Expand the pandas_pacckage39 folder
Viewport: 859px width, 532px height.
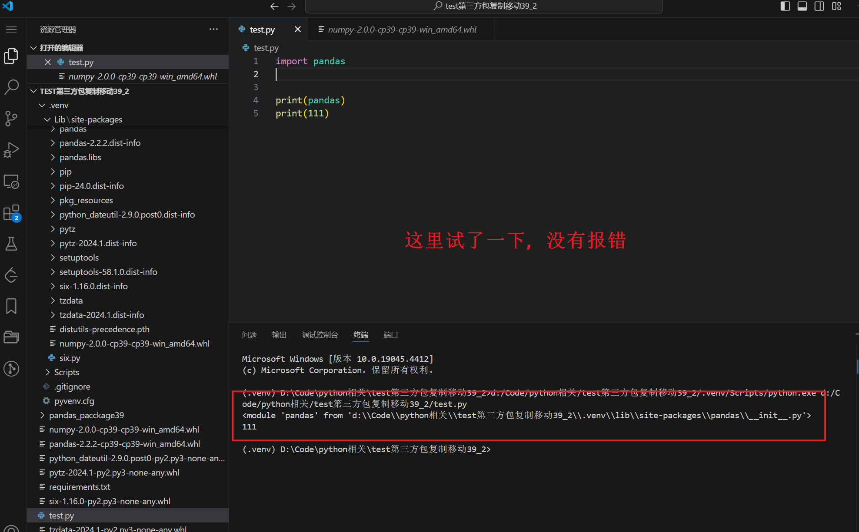(x=128, y=415)
